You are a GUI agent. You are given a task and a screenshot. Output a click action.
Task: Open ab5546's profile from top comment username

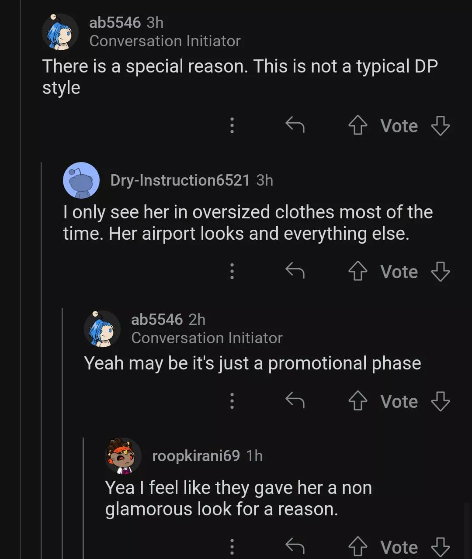pyautogui.click(x=115, y=22)
